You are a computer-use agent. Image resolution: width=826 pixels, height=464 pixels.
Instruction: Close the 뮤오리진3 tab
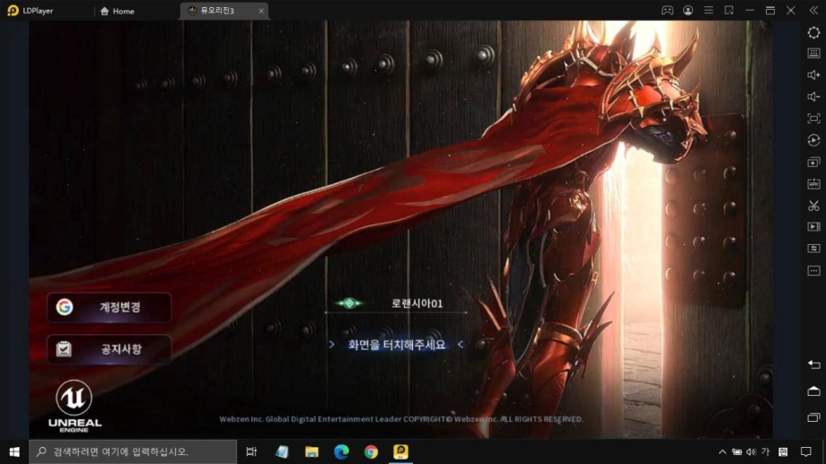pyautogui.click(x=260, y=11)
